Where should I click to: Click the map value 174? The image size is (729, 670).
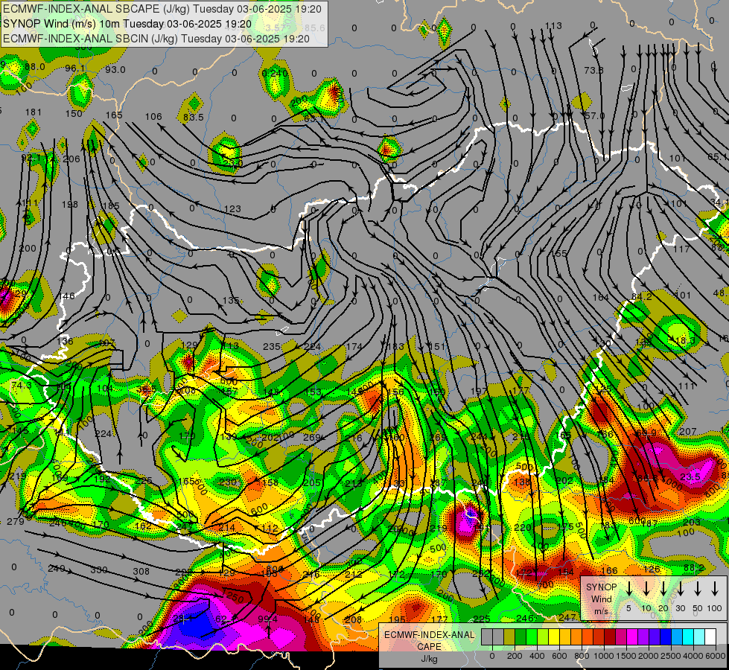(x=354, y=346)
